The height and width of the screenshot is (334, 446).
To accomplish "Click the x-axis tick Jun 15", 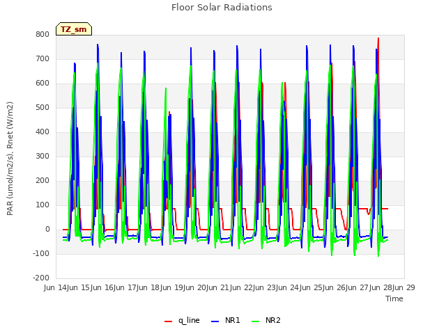I will click(x=80, y=287).
